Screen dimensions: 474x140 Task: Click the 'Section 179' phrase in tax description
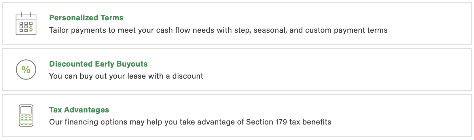[x=266, y=122]
